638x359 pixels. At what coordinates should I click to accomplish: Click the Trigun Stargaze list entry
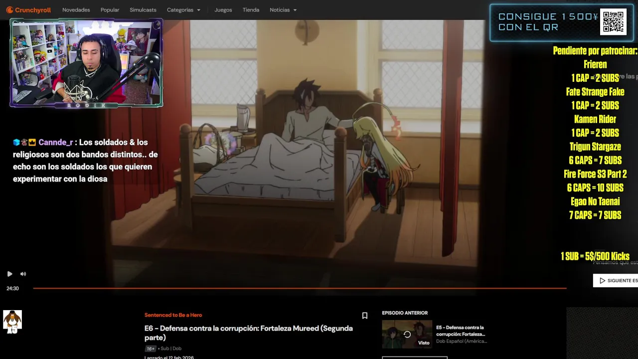coord(595,147)
